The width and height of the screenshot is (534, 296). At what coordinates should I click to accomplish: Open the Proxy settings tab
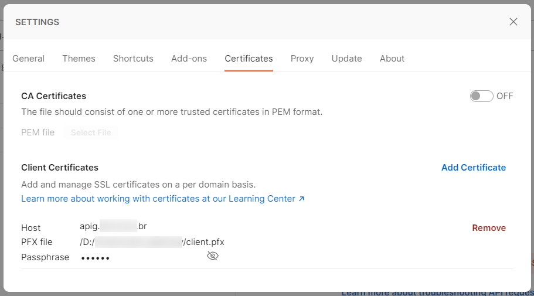tap(302, 59)
